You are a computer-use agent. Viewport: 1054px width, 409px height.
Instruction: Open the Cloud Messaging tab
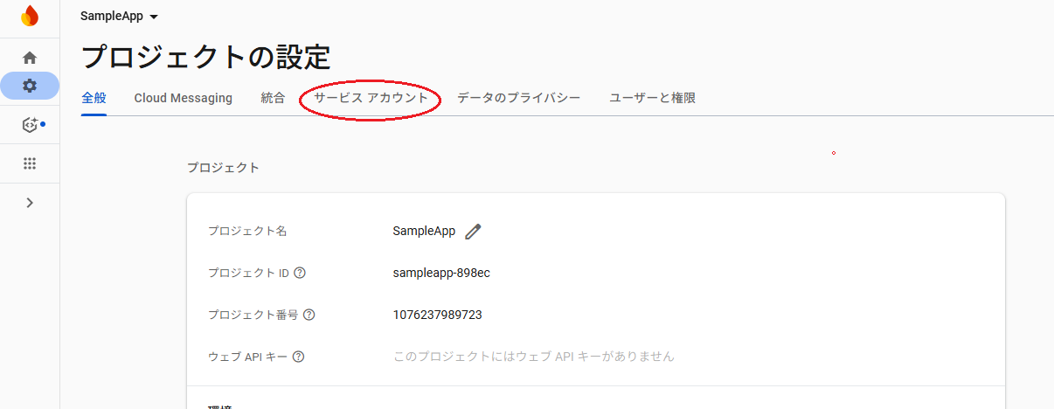coord(184,98)
